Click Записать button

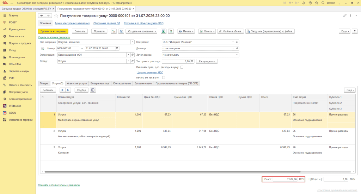coord(80,31)
